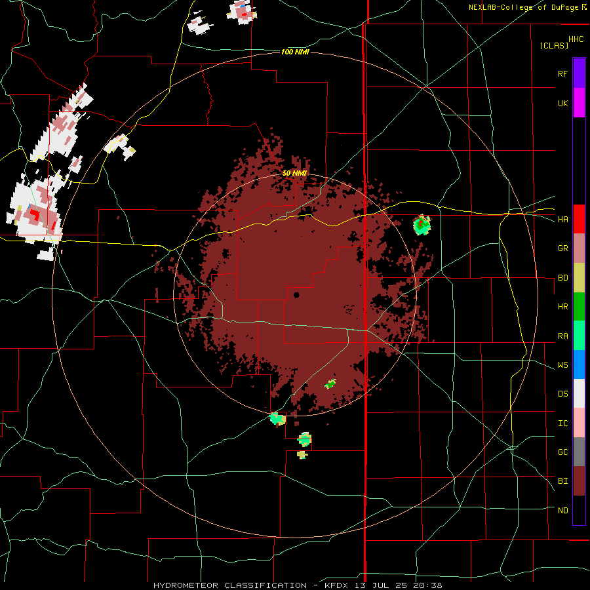Click the "BD" legend label

tap(562, 278)
